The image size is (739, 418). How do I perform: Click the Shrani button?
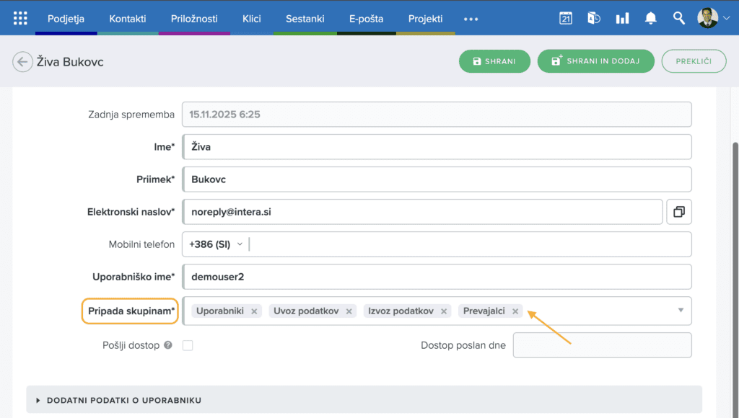pos(494,61)
